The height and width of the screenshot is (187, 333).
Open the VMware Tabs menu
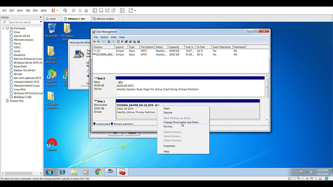pos(35,10)
